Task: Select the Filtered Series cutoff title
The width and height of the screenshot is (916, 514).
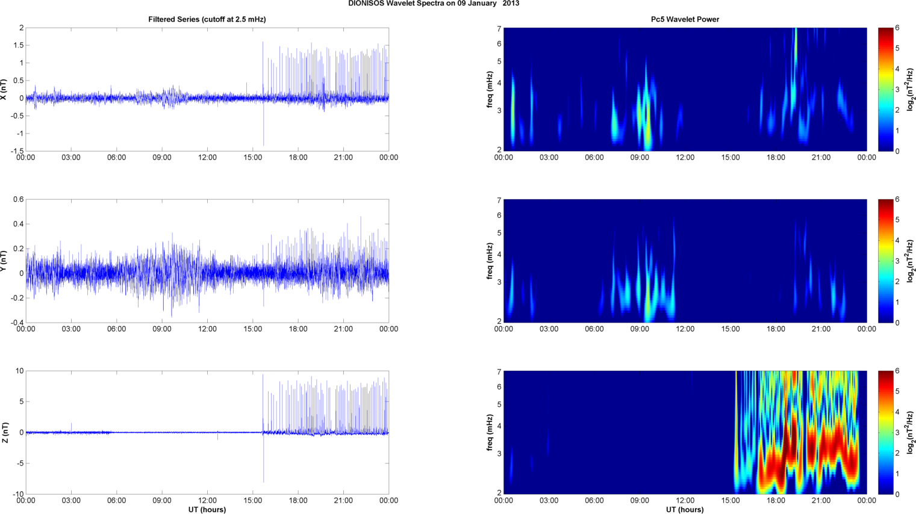Action: tap(207, 19)
